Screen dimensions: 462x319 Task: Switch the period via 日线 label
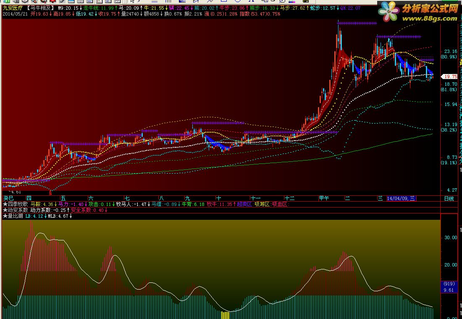point(449,198)
